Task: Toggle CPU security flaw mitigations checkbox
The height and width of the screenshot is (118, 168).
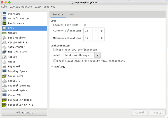Action: [55, 61]
